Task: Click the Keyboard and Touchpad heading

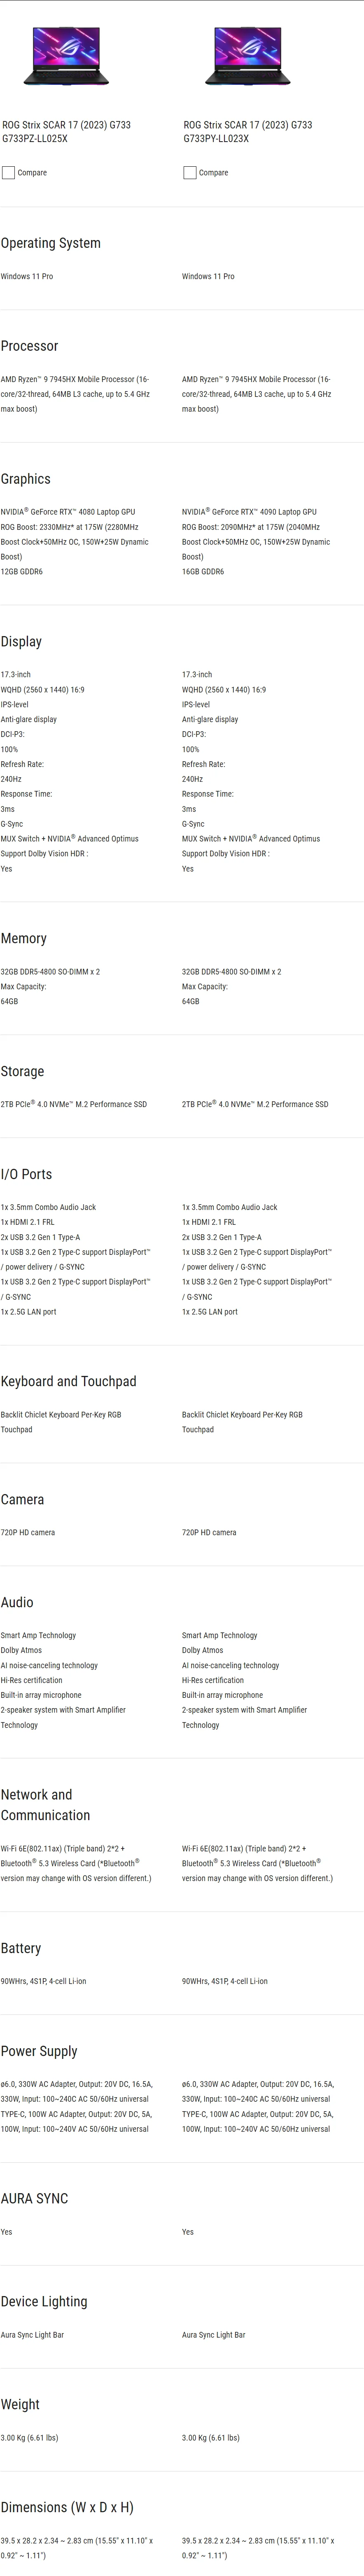Action: [x=68, y=1381]
